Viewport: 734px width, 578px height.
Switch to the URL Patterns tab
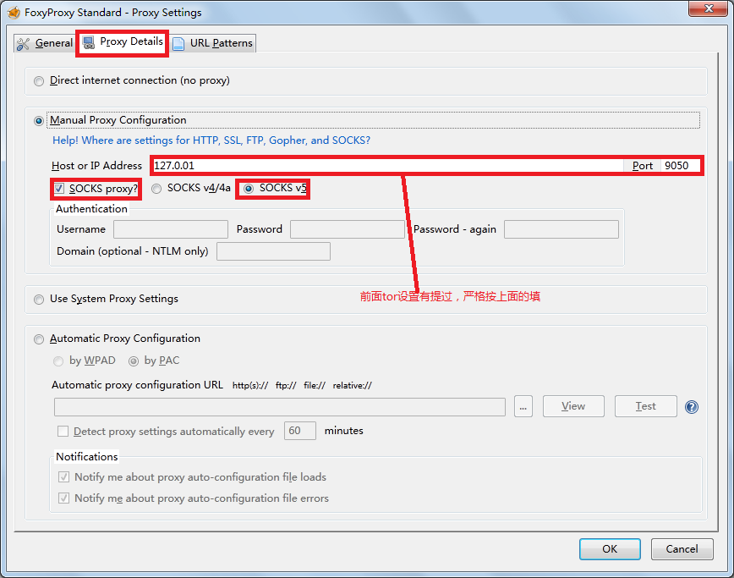point(212,43)
